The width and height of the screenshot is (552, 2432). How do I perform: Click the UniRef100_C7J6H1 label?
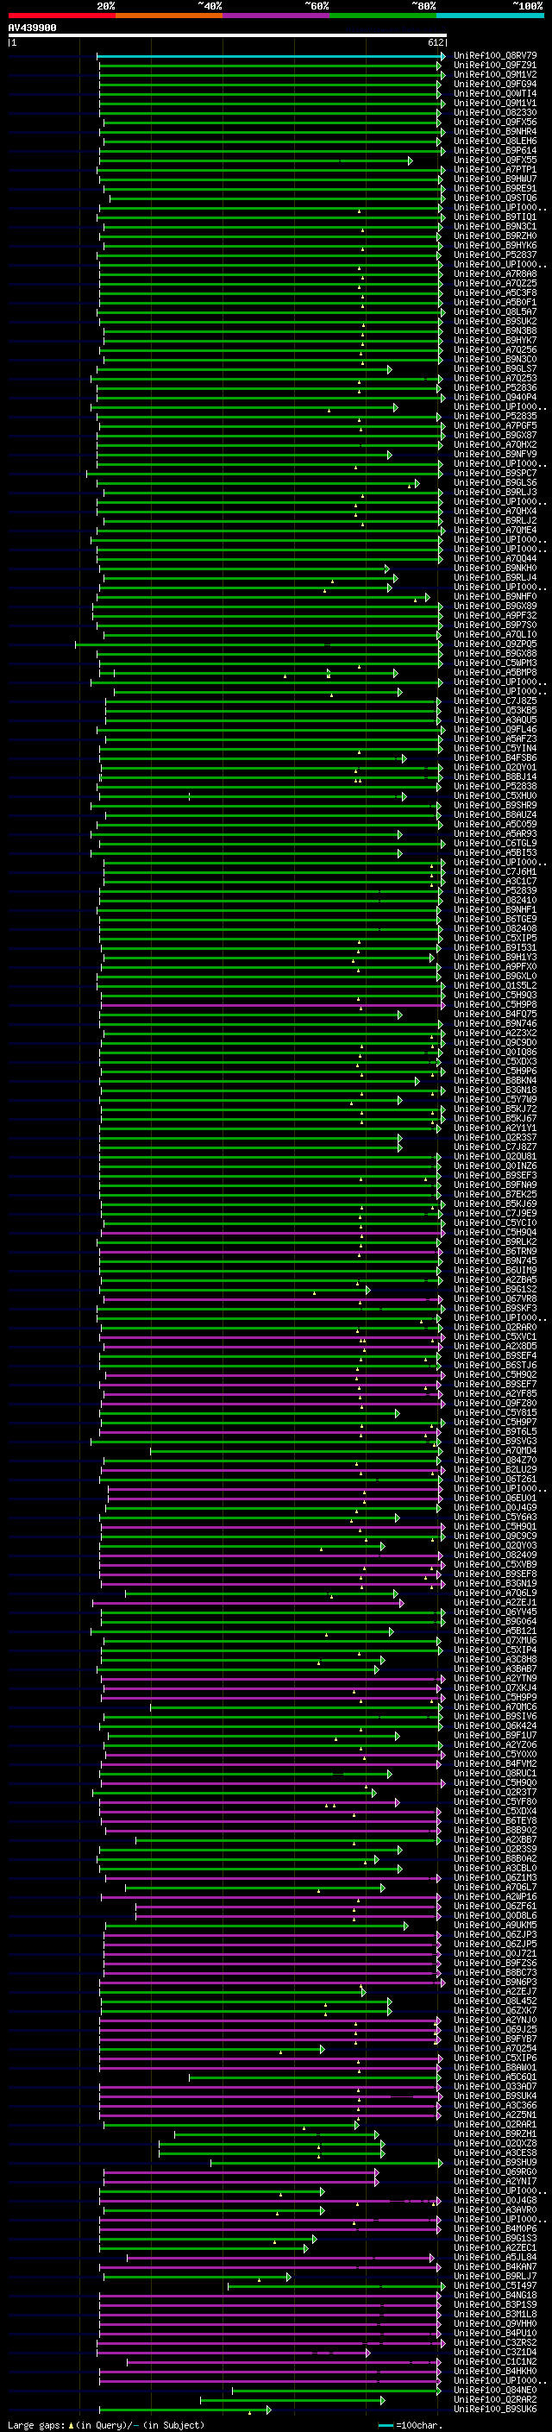pos(495,872)
